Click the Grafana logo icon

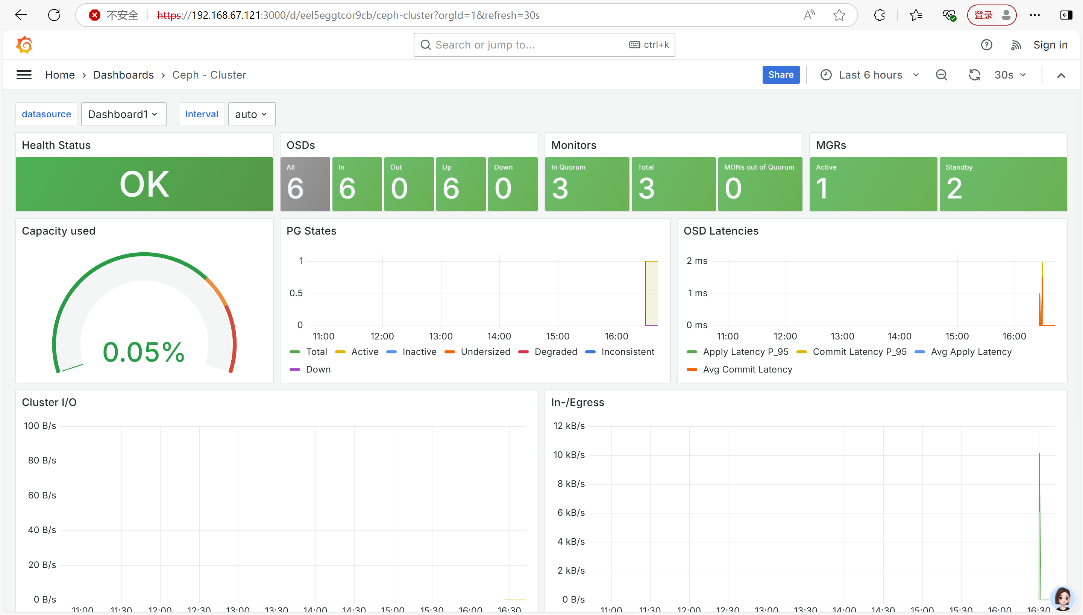pyautogui.click(x=24, y=45)
